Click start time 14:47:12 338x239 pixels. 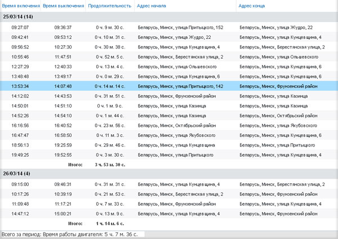click(20, 214)
